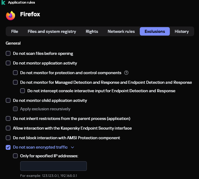Open Files and system registry tab
Viewport: 199px width, 179px height.
click(x=52, y=31)
